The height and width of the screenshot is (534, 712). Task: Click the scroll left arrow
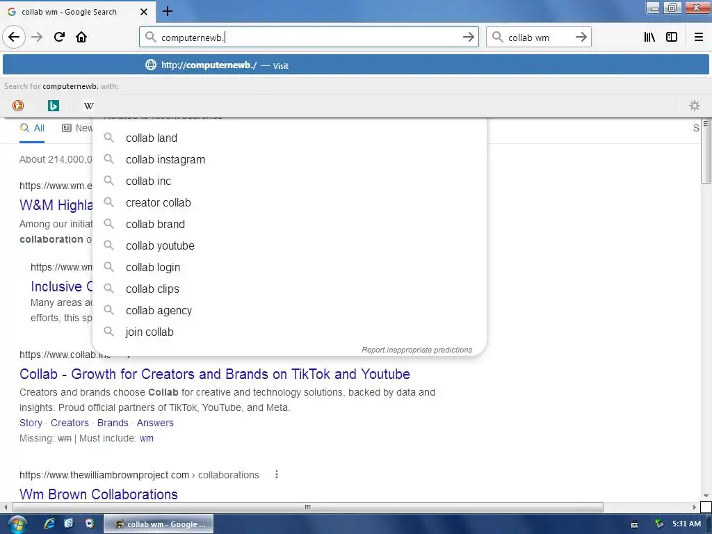click(6, 507)
